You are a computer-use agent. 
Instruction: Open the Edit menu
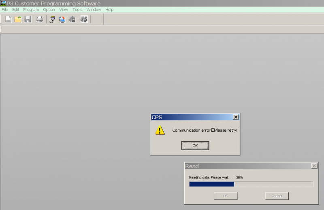click(16, 10)
